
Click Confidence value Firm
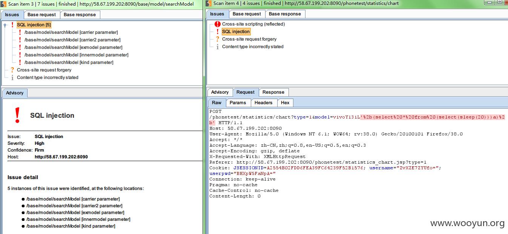coord(40,150)
